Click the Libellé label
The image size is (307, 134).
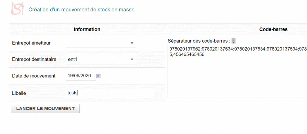tap(19, 94)
